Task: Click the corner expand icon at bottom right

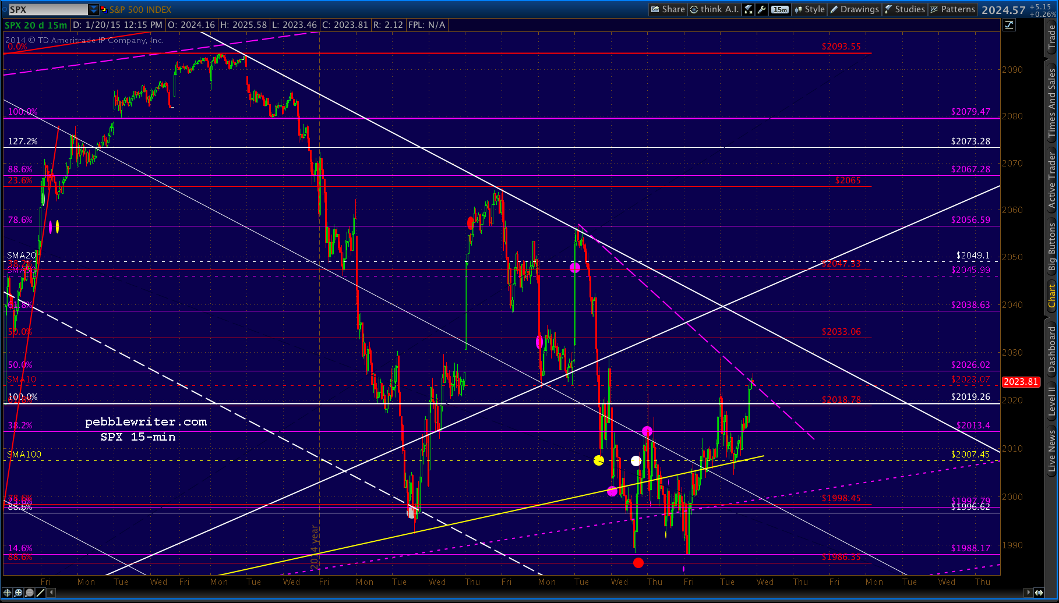Action: [1039, 593]
